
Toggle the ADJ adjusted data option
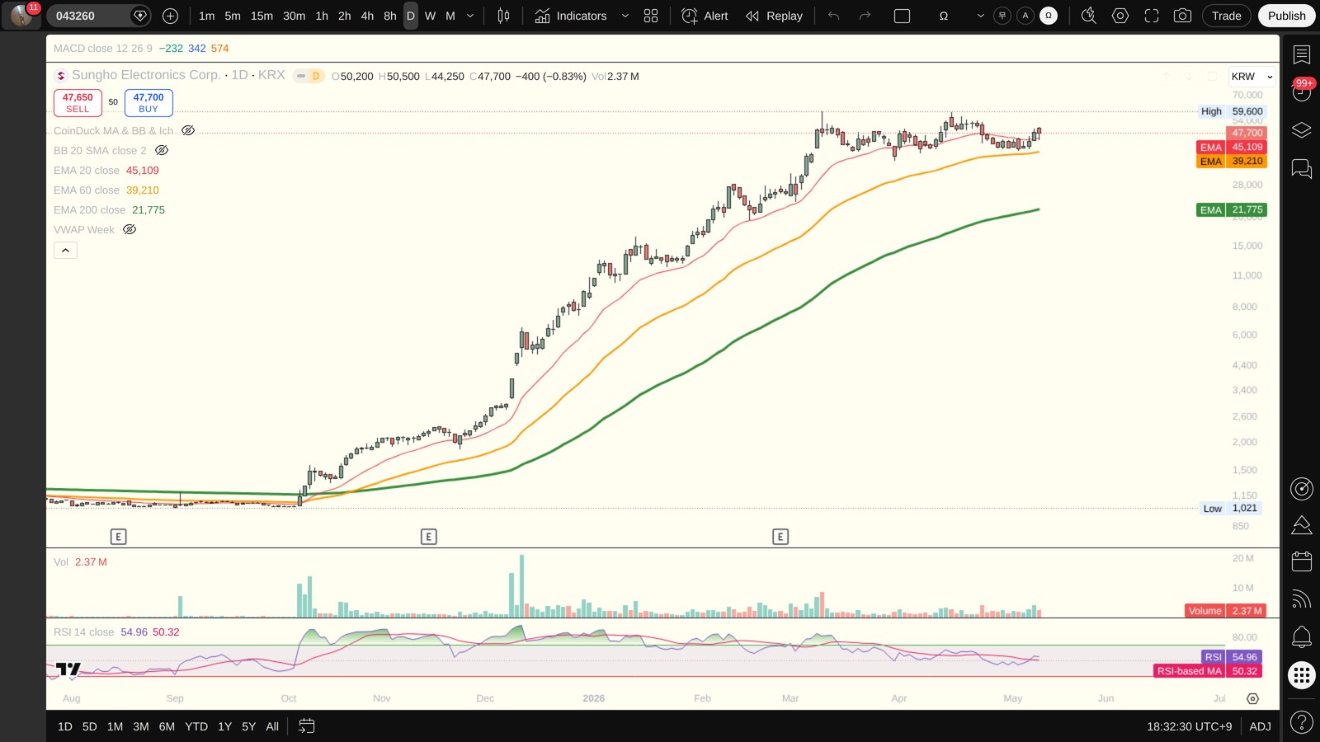tap(1260, 726)
